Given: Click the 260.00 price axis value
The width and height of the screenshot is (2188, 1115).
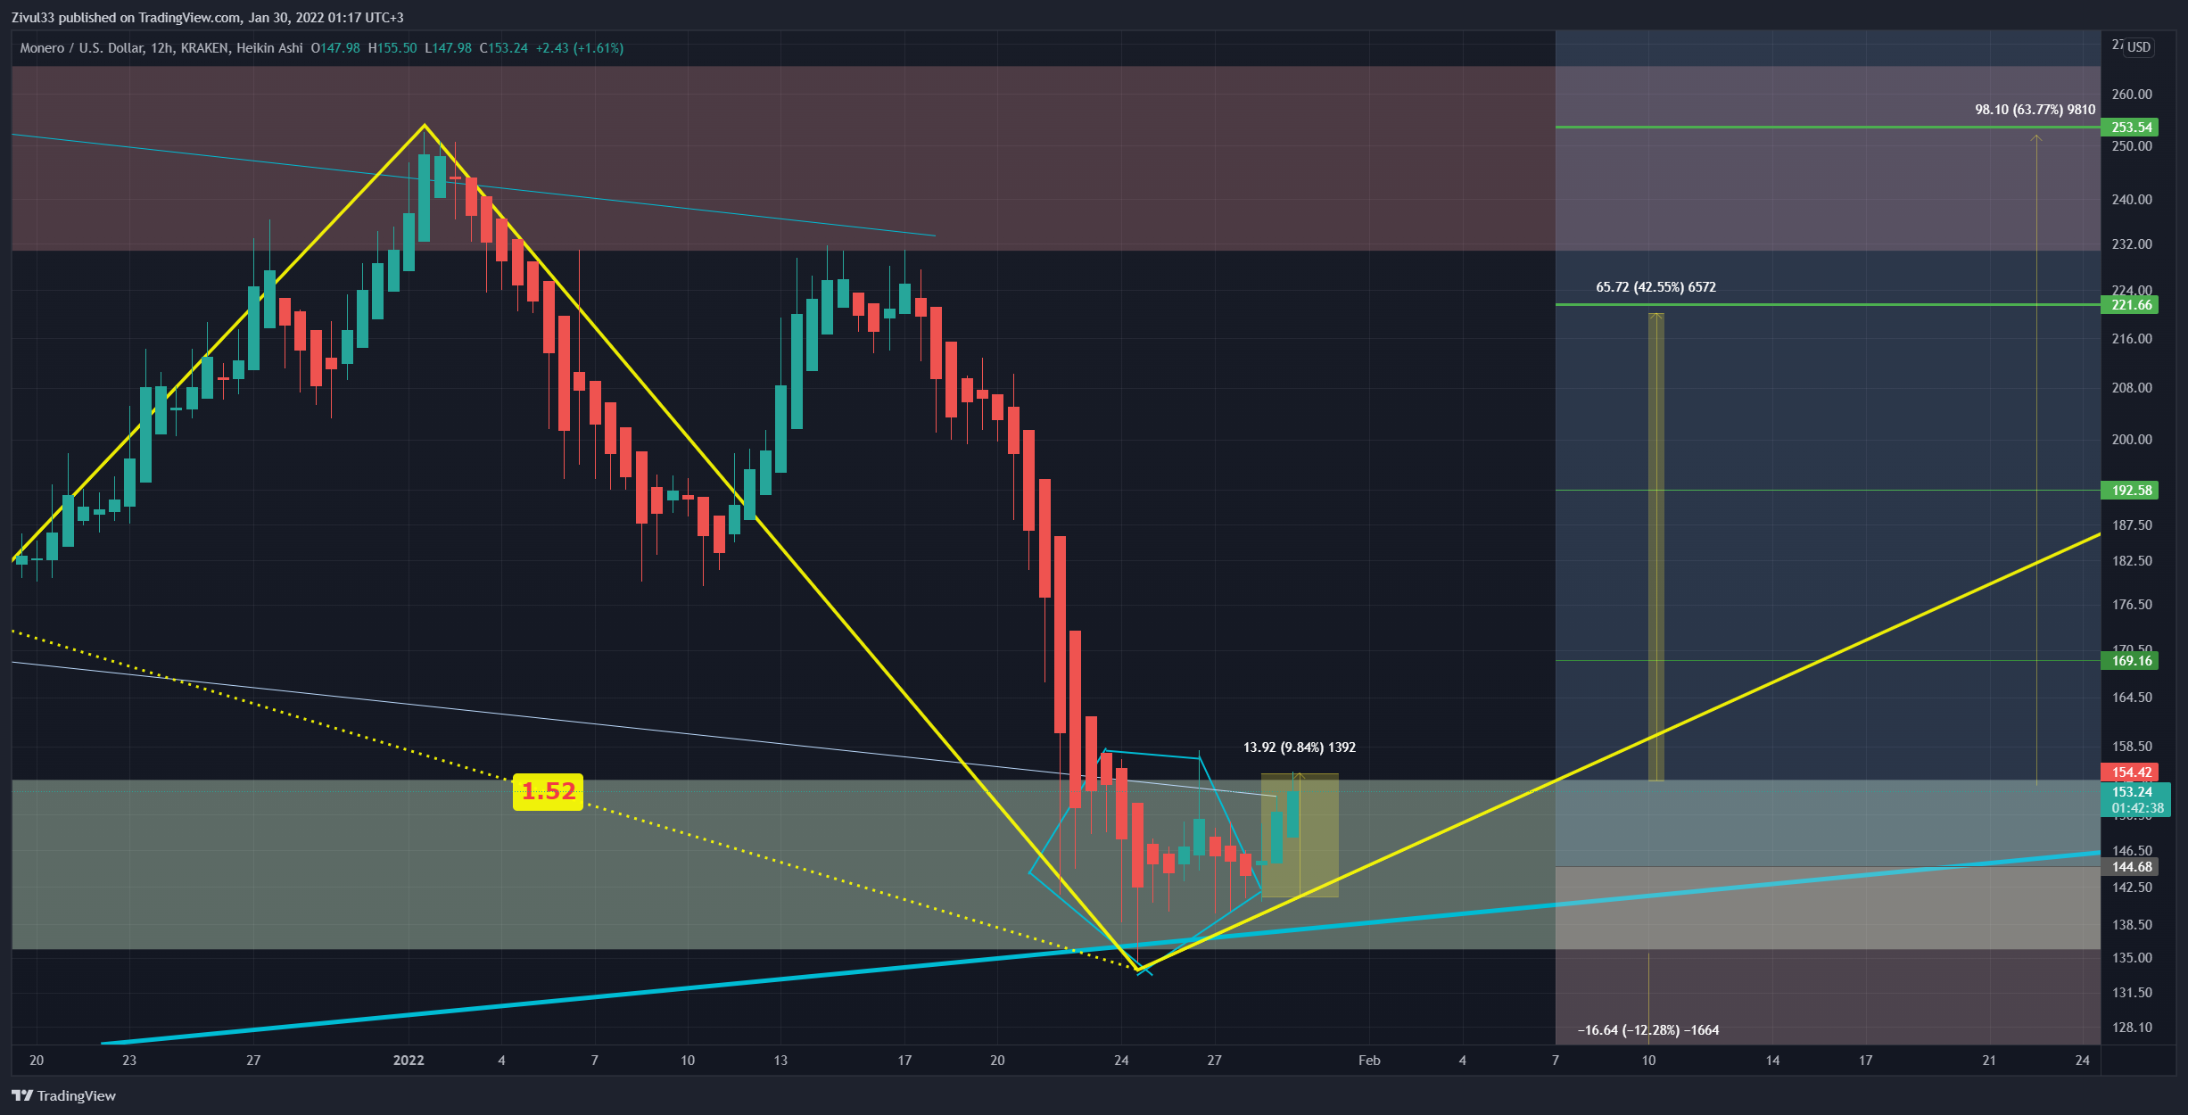Looking at the screenshot, I should click(2132, 95).
